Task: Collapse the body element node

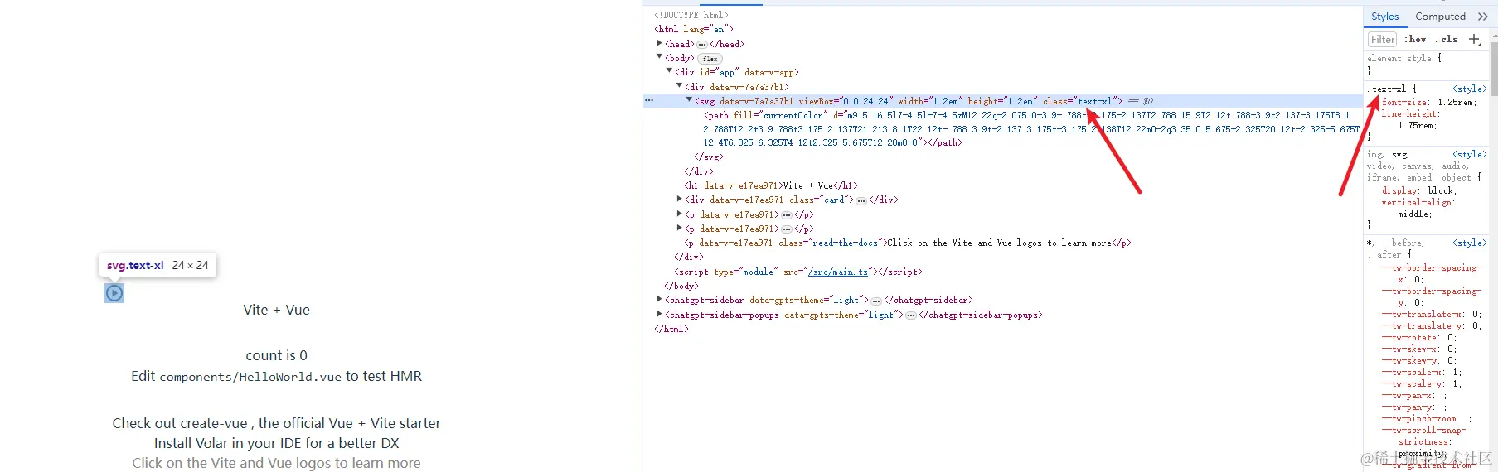Action: pyautogui.click(x=659, y=57)
